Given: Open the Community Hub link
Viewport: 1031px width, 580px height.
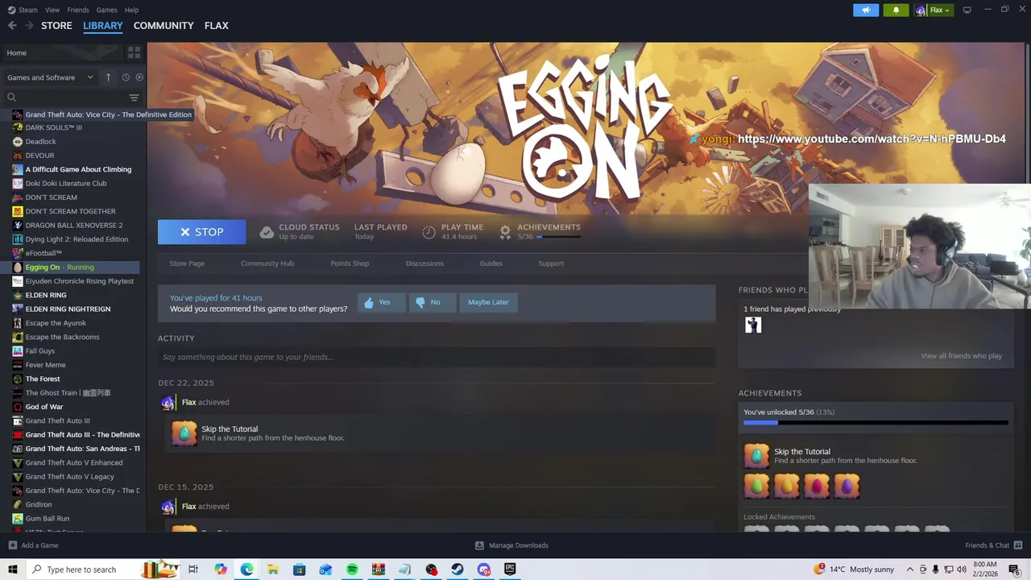Looking at the screenshot, I should tap(267, 263).
